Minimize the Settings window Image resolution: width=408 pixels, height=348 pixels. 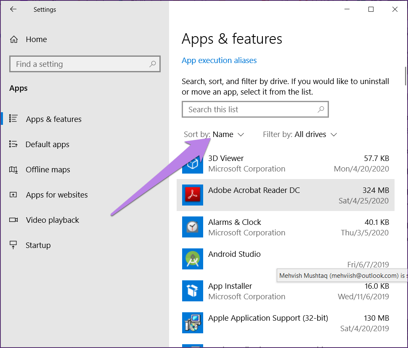(347, 9)
